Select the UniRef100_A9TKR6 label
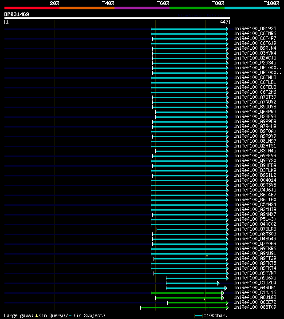The image size is (284, 319). tap(255, 248)
